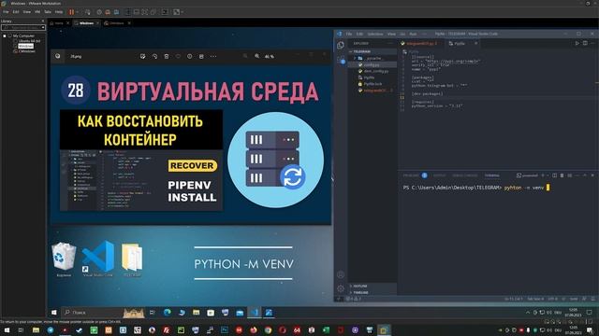Image resolution: width=599 pixels, height=336 pixels.
Task: Open dropdown next to the stretch icon
Action: pyautogui.click(x=182, y=12)
